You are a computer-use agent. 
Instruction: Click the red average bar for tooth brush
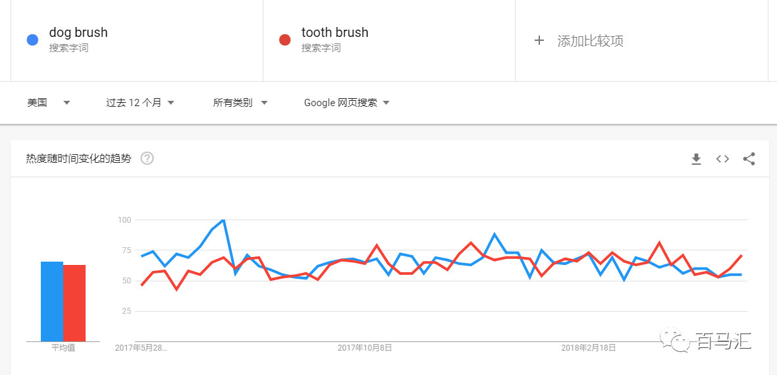[x=74, y=303]
